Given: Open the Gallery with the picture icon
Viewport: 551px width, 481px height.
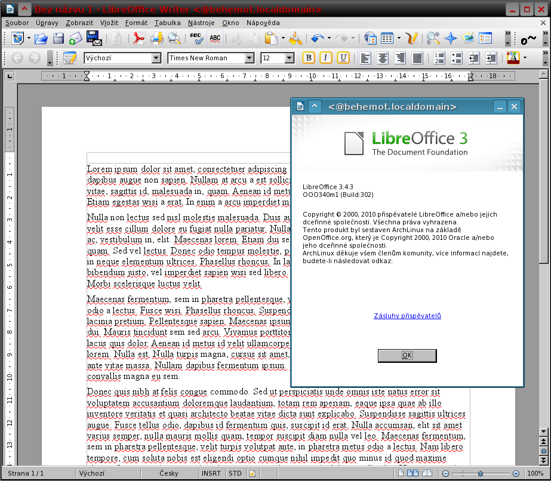Looking at the screenshot, I should click(467, 38).
